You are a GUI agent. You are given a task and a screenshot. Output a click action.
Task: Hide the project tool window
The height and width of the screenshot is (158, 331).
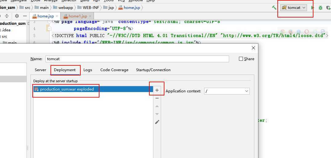[25, 16]
